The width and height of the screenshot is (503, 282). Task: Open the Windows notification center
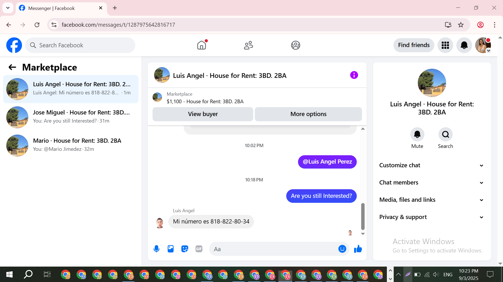(490, 274)
